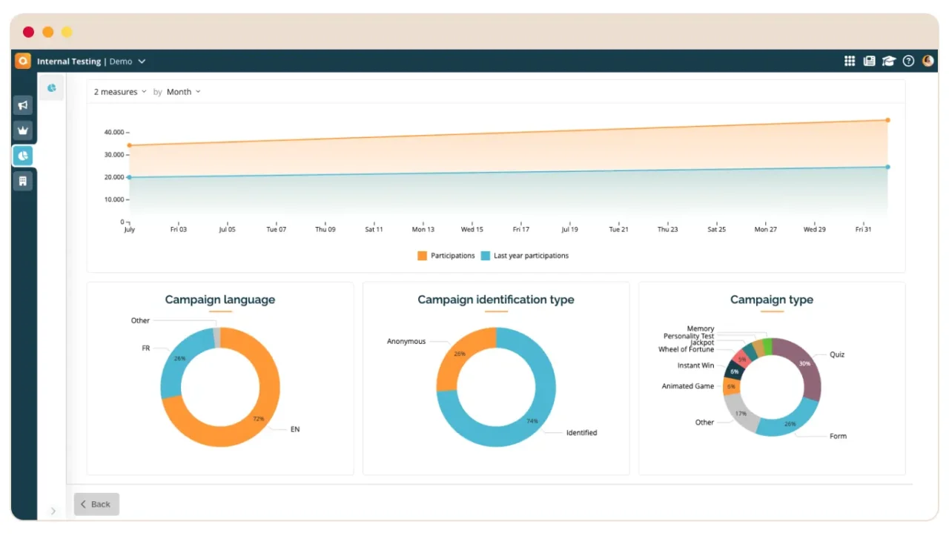Click the FR 26% donut segment
Image resolution: width=949 pixels, height=536 pixels.
click(x=178, y=360)
